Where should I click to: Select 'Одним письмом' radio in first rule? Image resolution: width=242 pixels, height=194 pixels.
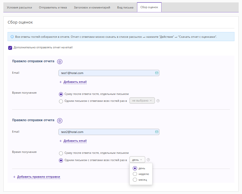61,101
